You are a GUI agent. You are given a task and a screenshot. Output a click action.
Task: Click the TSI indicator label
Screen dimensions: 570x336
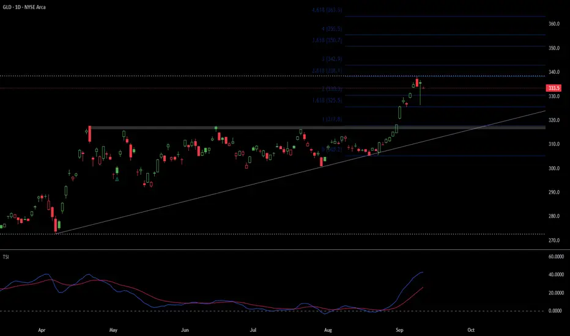coord(6,257)
